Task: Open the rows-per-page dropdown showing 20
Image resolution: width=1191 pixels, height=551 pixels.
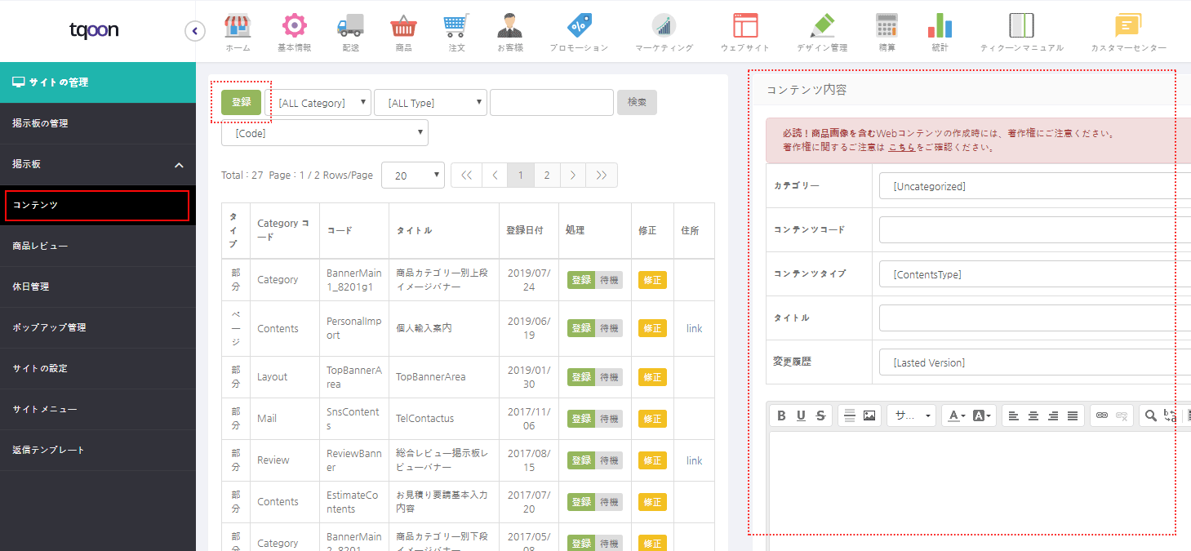Action: point(413,176)
